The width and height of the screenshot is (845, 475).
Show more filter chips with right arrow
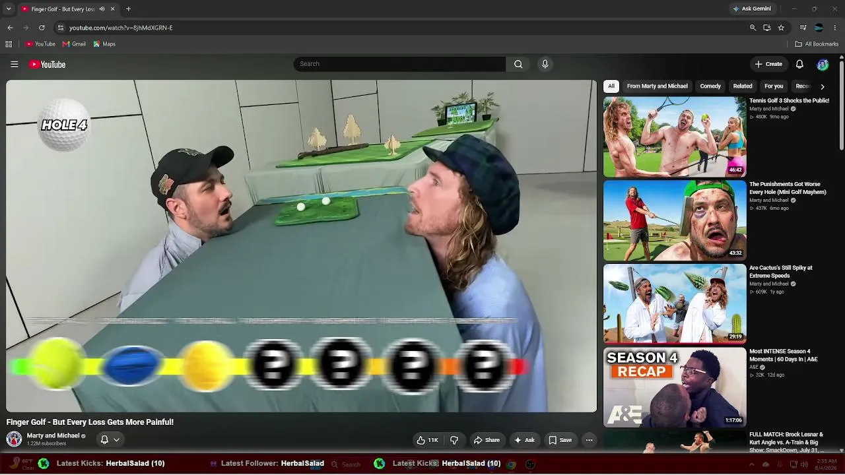click(822, 86)
